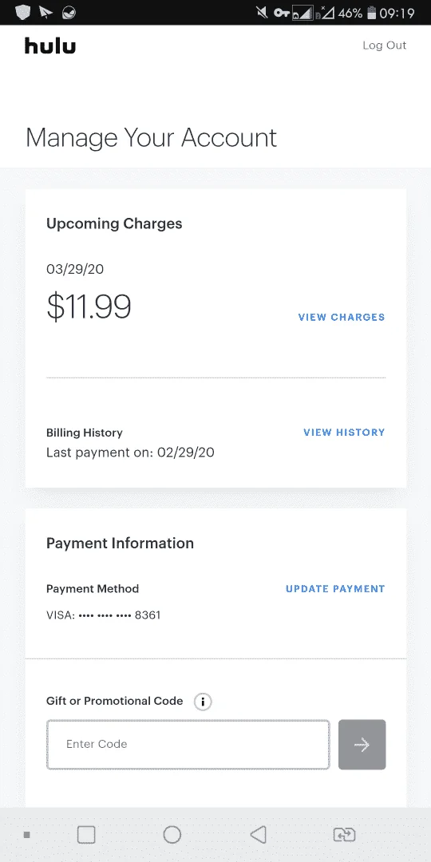Tap the small dot in navigation bar
This screenshot has width=431, height=862.
click(x=26, y=835)
